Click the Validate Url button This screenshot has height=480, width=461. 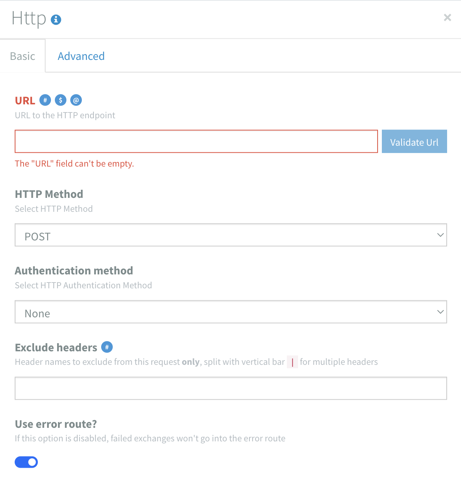pyautogui.click(x=414, y=141)
